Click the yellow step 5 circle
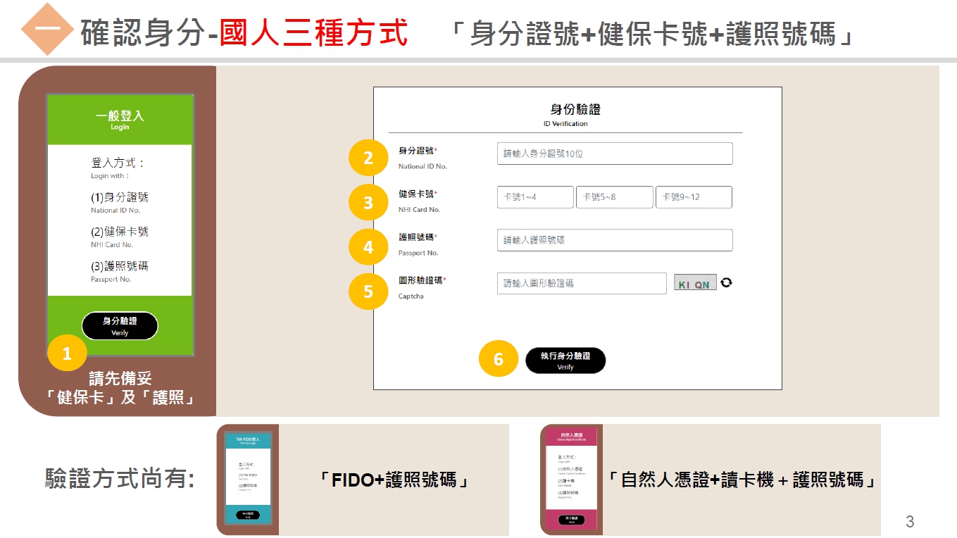This screenshot has height=538, width=957. click(368, 291)
